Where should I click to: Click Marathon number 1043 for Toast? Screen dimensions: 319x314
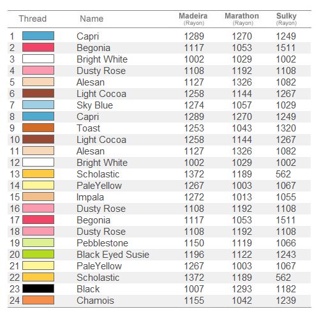click(242, 128)
